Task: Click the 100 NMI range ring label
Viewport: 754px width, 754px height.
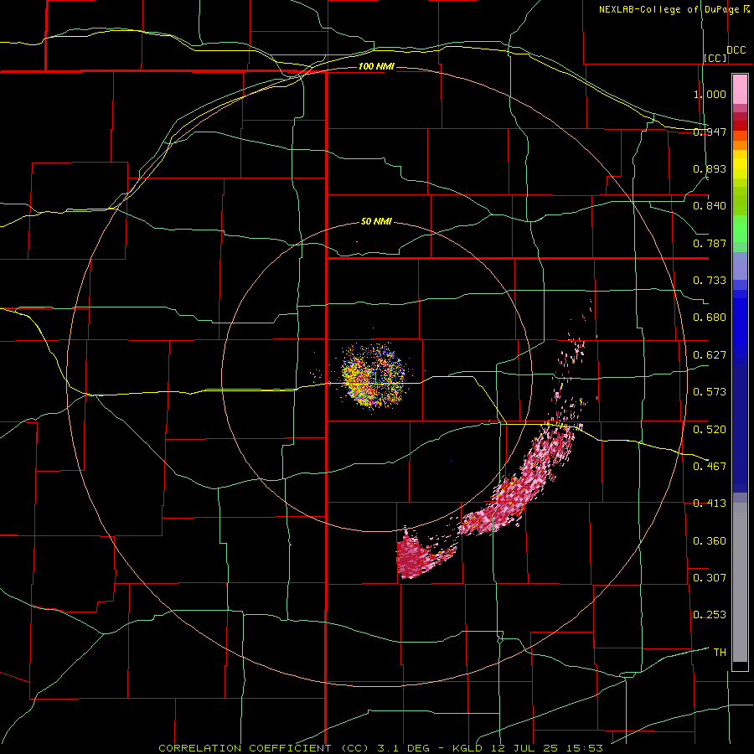Action: pyautogui.click(x=376, y=66)
